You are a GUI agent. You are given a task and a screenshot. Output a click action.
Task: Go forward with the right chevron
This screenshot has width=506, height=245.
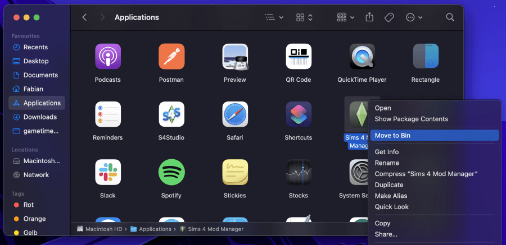pyautogui.click(x=102, y=17)
